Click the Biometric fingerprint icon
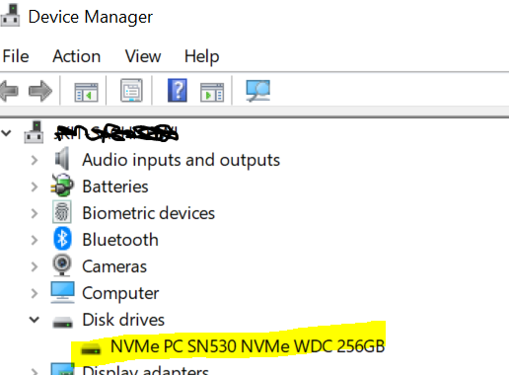The width and height of the screenshot is (509, 375). 62,212
